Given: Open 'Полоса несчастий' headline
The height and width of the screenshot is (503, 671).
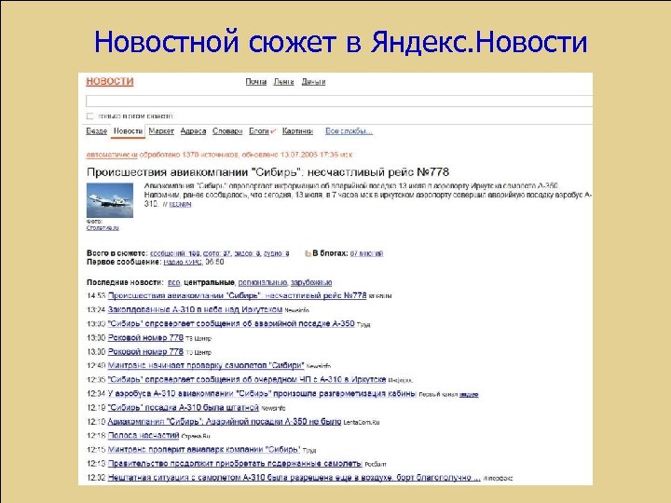Looking at the screenshot, I should (144, 435).
